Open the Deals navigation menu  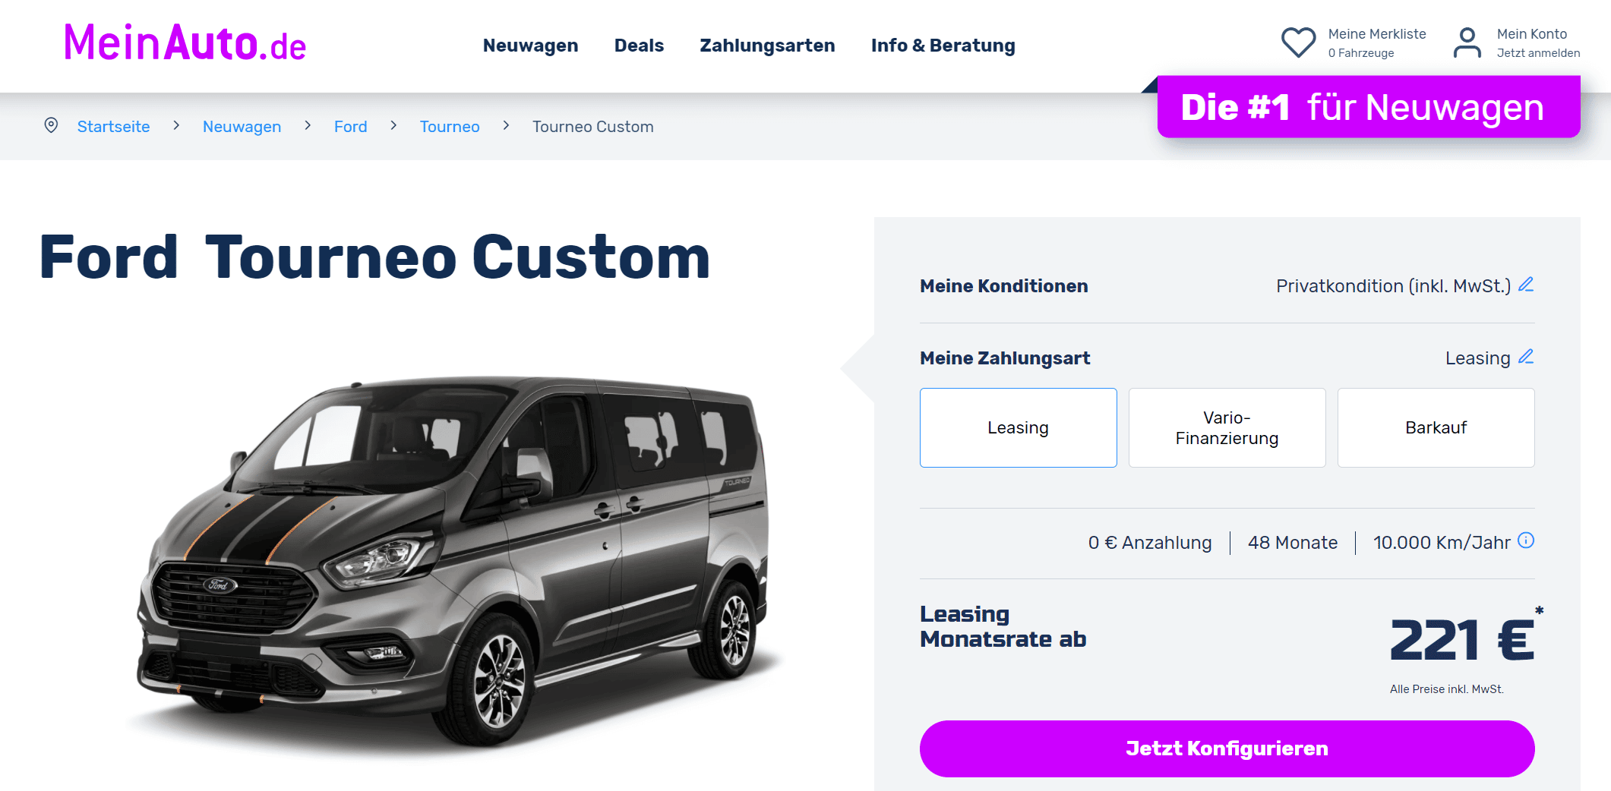tap(639, 46)
